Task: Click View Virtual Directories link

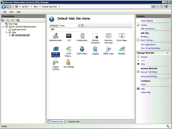Action: pos(150,48)
